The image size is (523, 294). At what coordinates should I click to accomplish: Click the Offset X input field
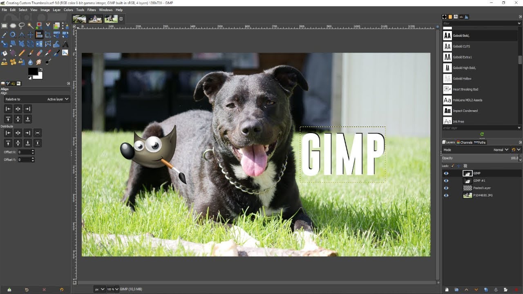coord(24,152)
